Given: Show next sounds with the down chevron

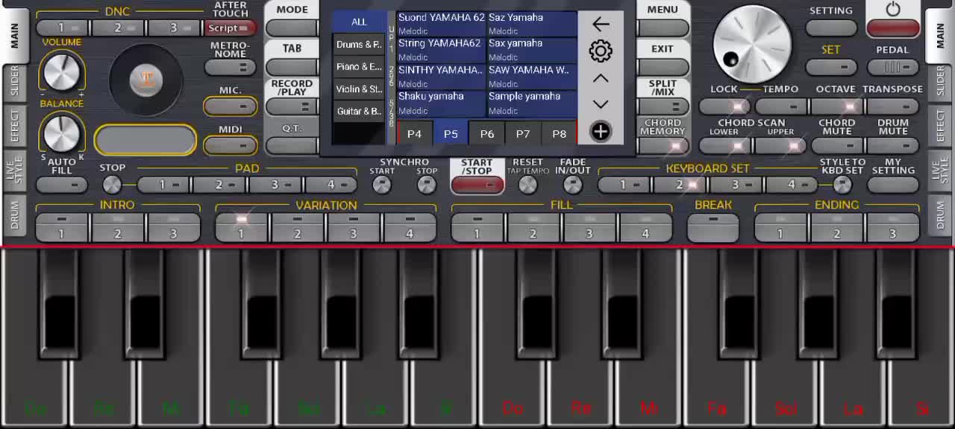Looking at the screenshot, I should (x=601, y=104).
